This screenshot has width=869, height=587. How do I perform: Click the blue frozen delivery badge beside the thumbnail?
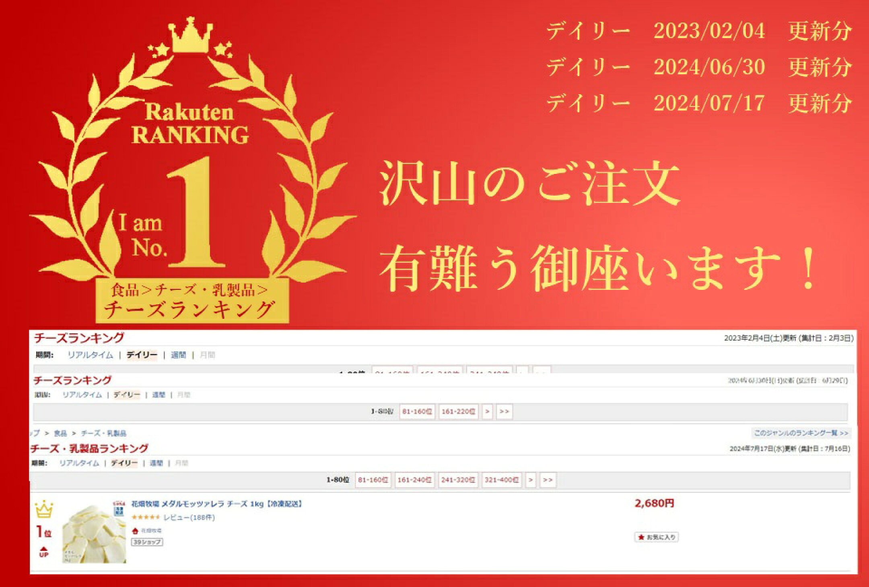click(x=119, y=511)
